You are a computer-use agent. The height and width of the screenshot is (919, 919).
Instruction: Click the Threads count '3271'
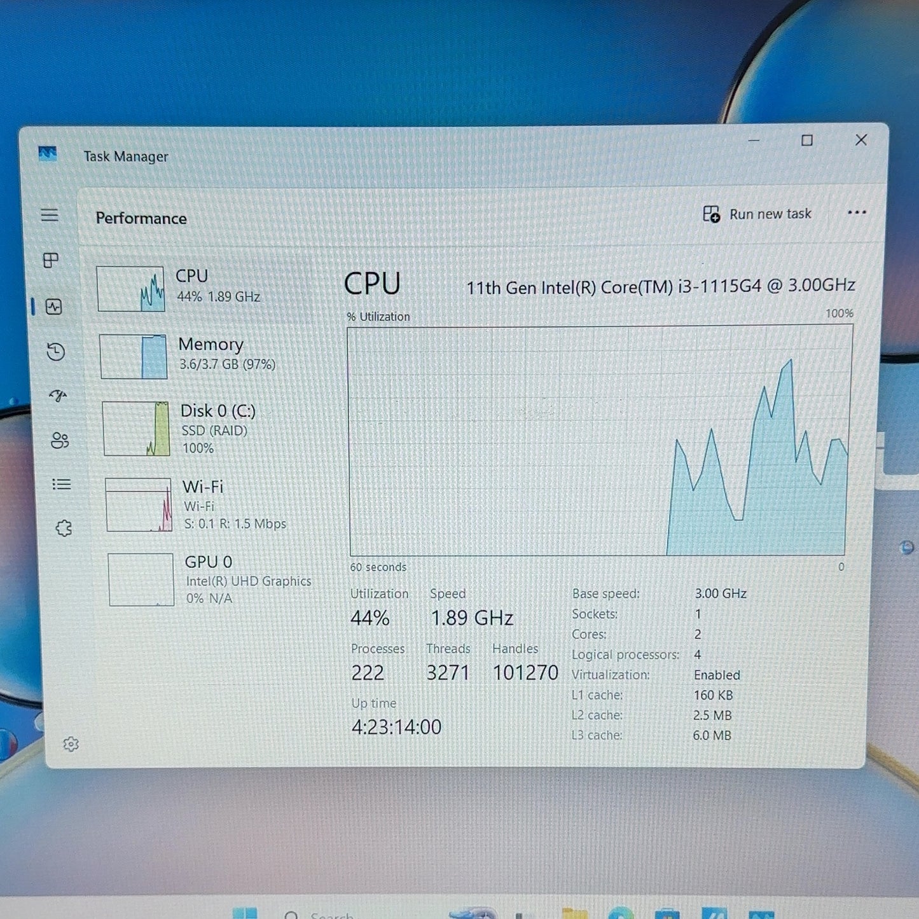[x=448, y=673]
